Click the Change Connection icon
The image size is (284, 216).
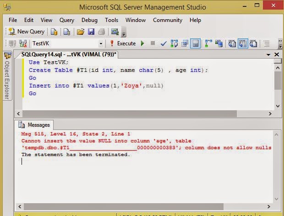click(23, 43)
